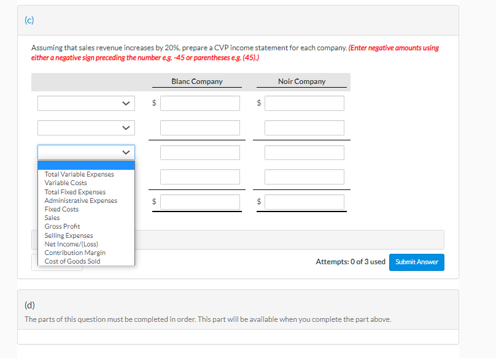
Task: Click the first Blanc Company dollar input
Action: click(x=200, y=103)
